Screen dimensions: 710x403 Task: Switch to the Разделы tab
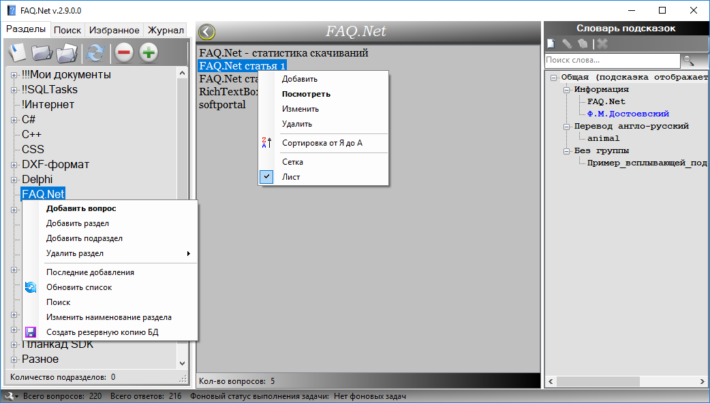pyautogui.click(x=26, y=29)
